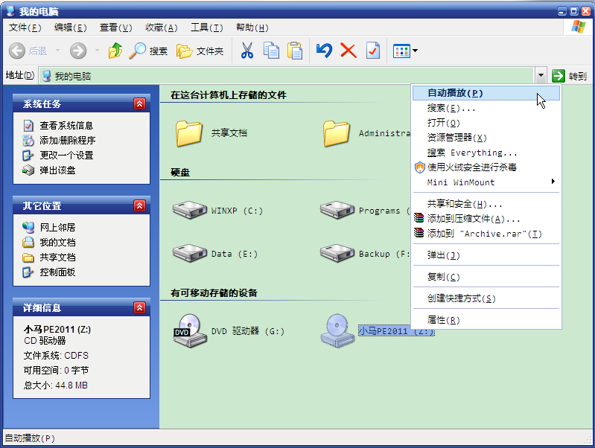Open the Views dropdown arrow
The width and height of the screenshot is (595, 448).
click(x=415, y=51)
